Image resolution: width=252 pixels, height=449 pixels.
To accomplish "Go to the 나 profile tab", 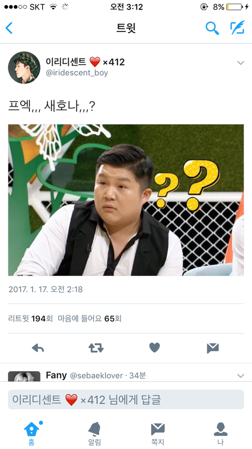I will (x=220, y=434).
